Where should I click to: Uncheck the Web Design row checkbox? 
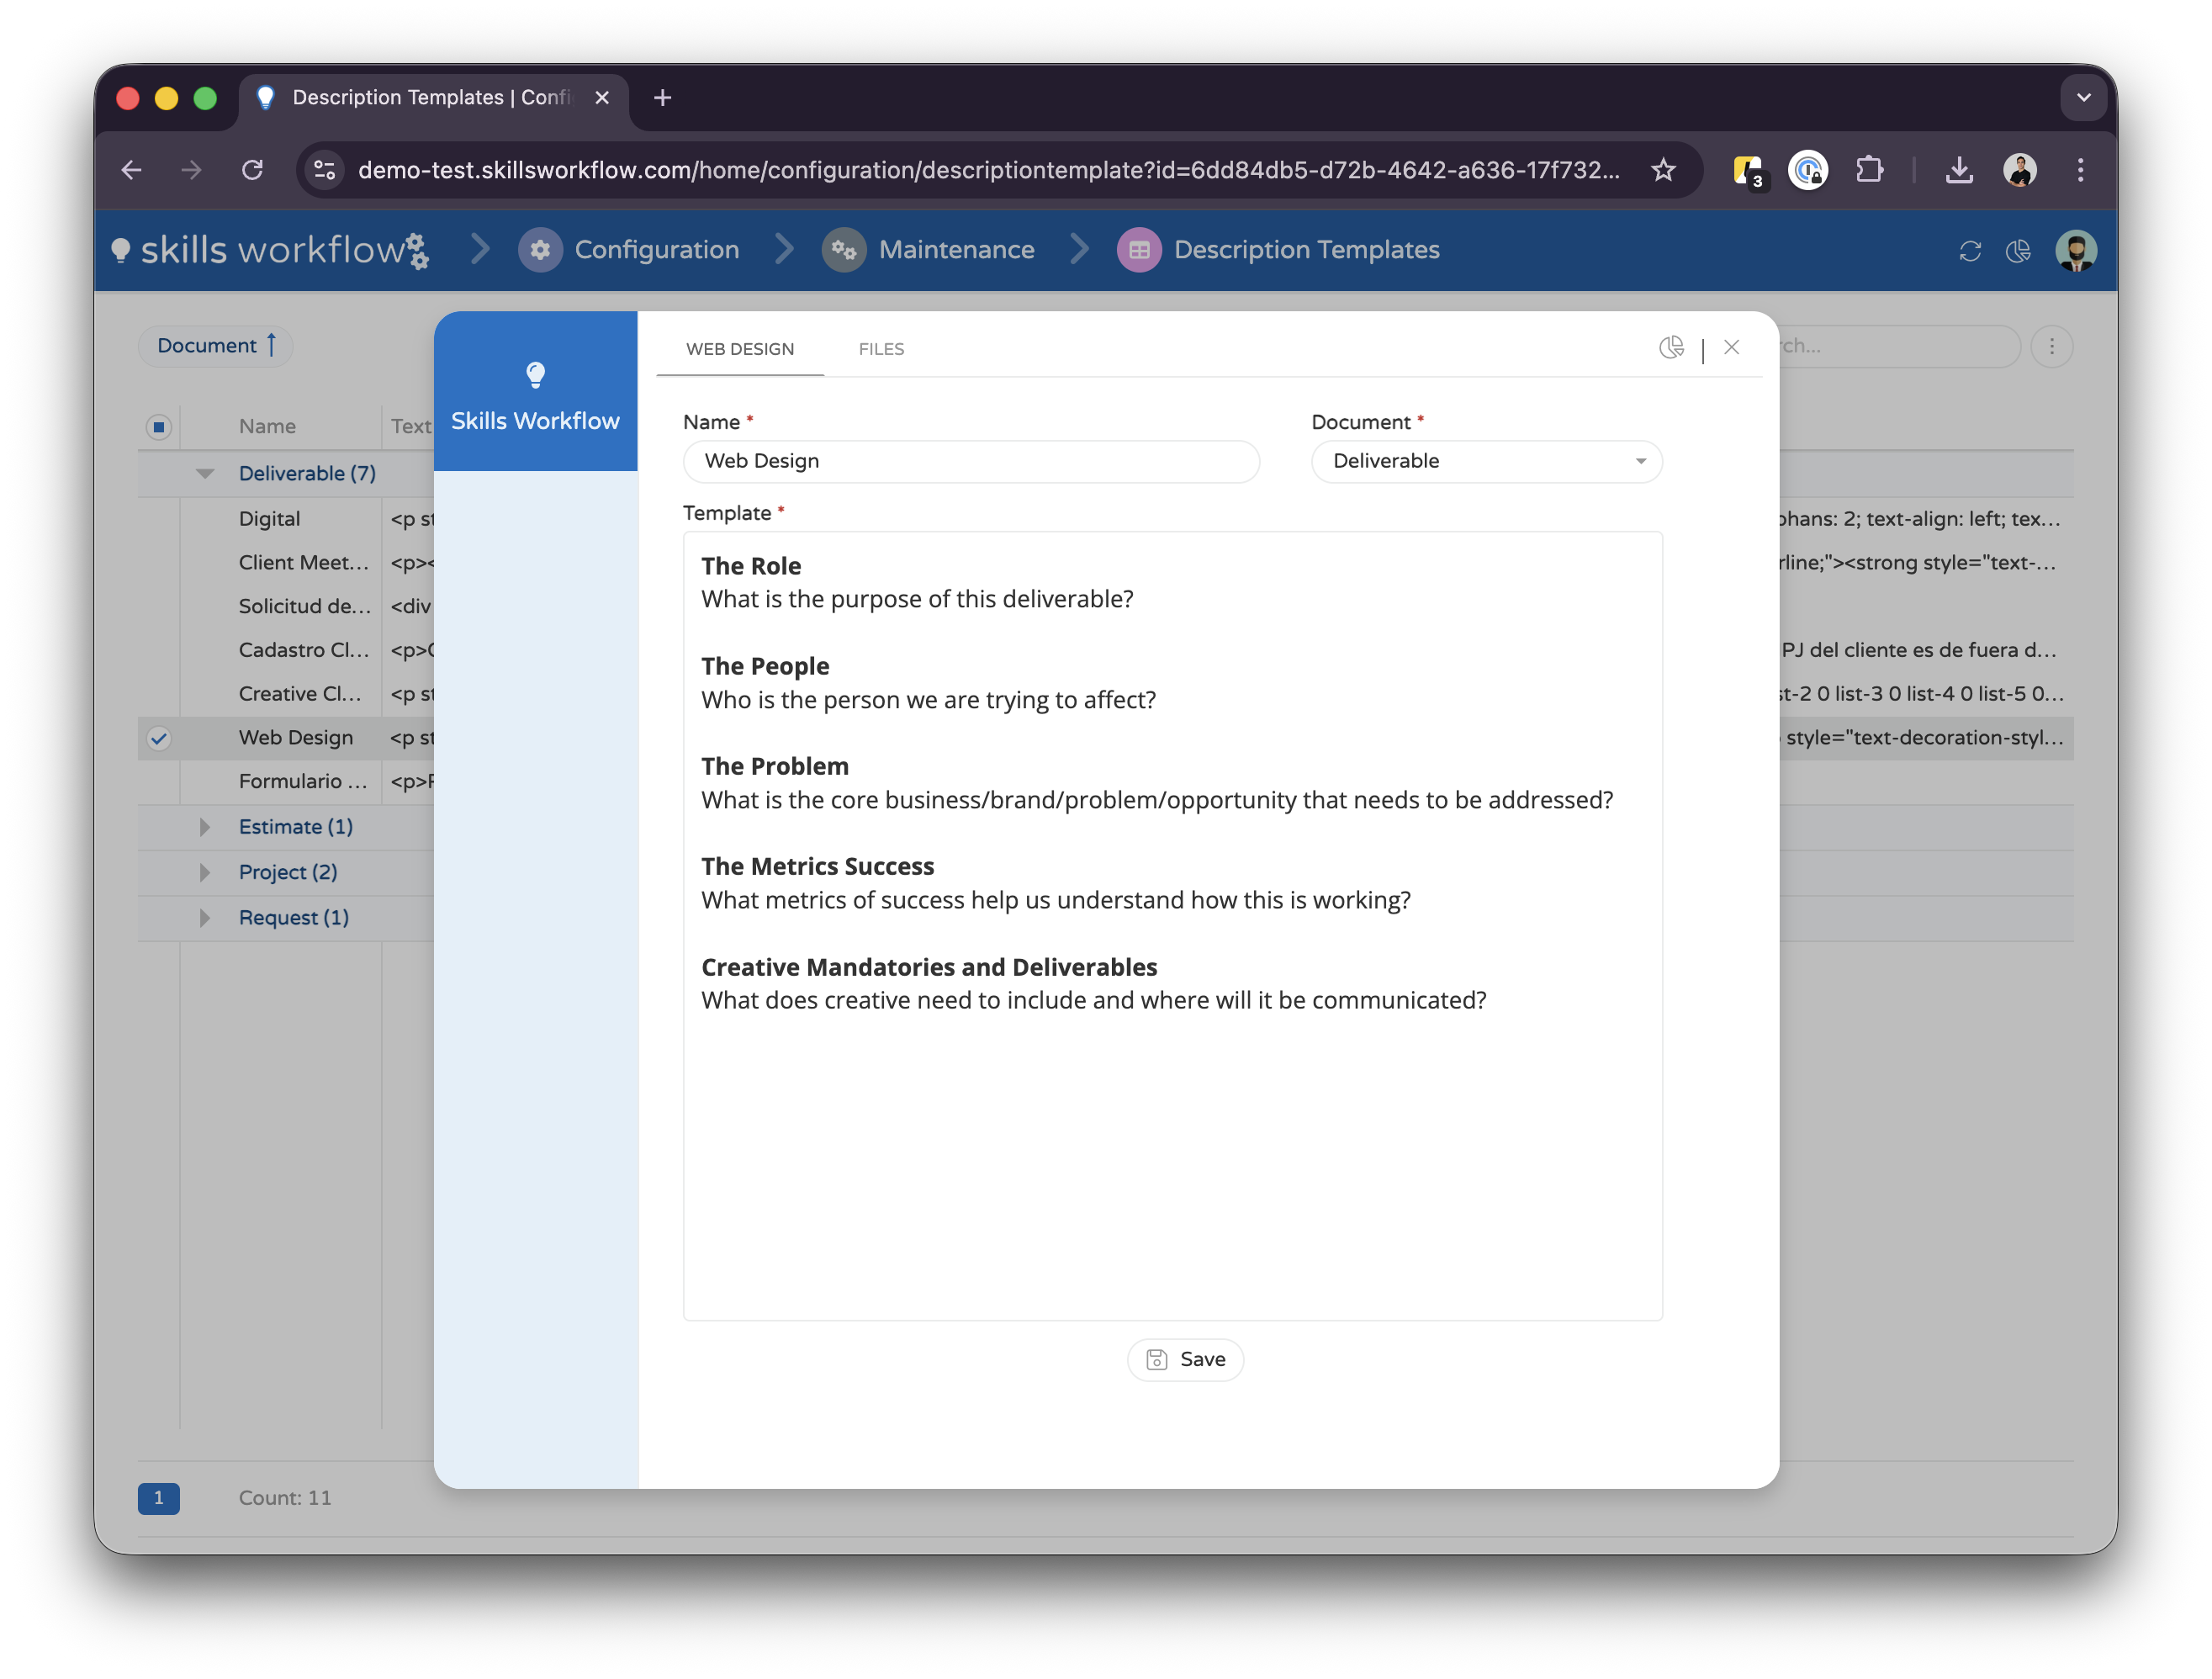coord(159,738)
